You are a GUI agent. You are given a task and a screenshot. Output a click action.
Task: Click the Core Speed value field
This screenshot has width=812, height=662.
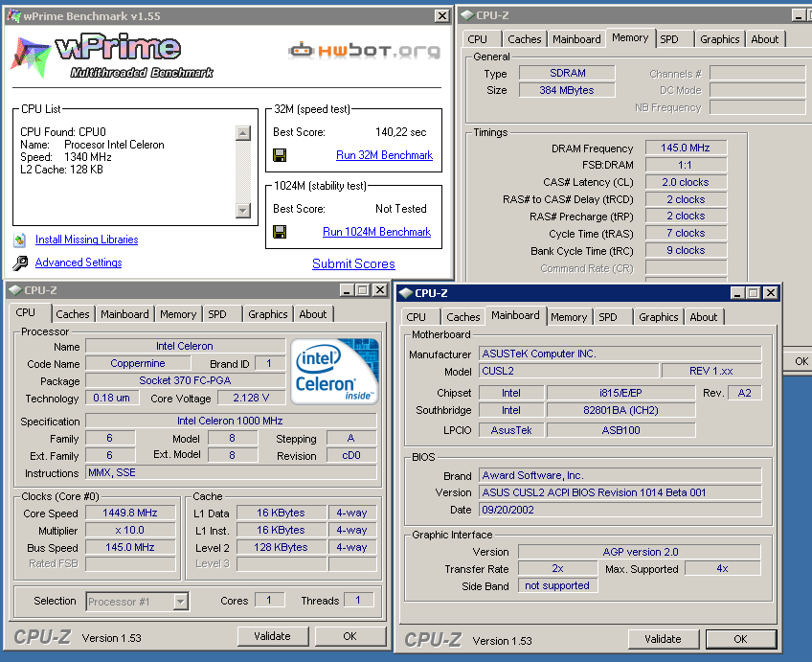coord(129,513)
